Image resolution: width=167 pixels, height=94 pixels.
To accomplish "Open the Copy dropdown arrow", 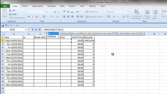I will click(18, 14).
